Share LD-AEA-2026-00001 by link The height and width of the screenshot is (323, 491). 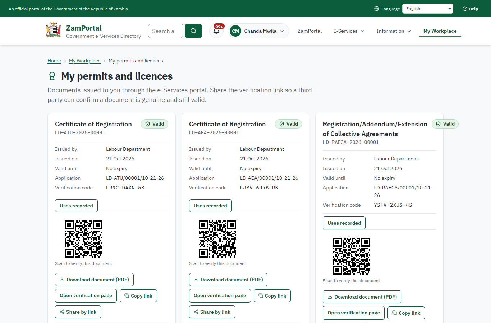[x=212, y=312]
